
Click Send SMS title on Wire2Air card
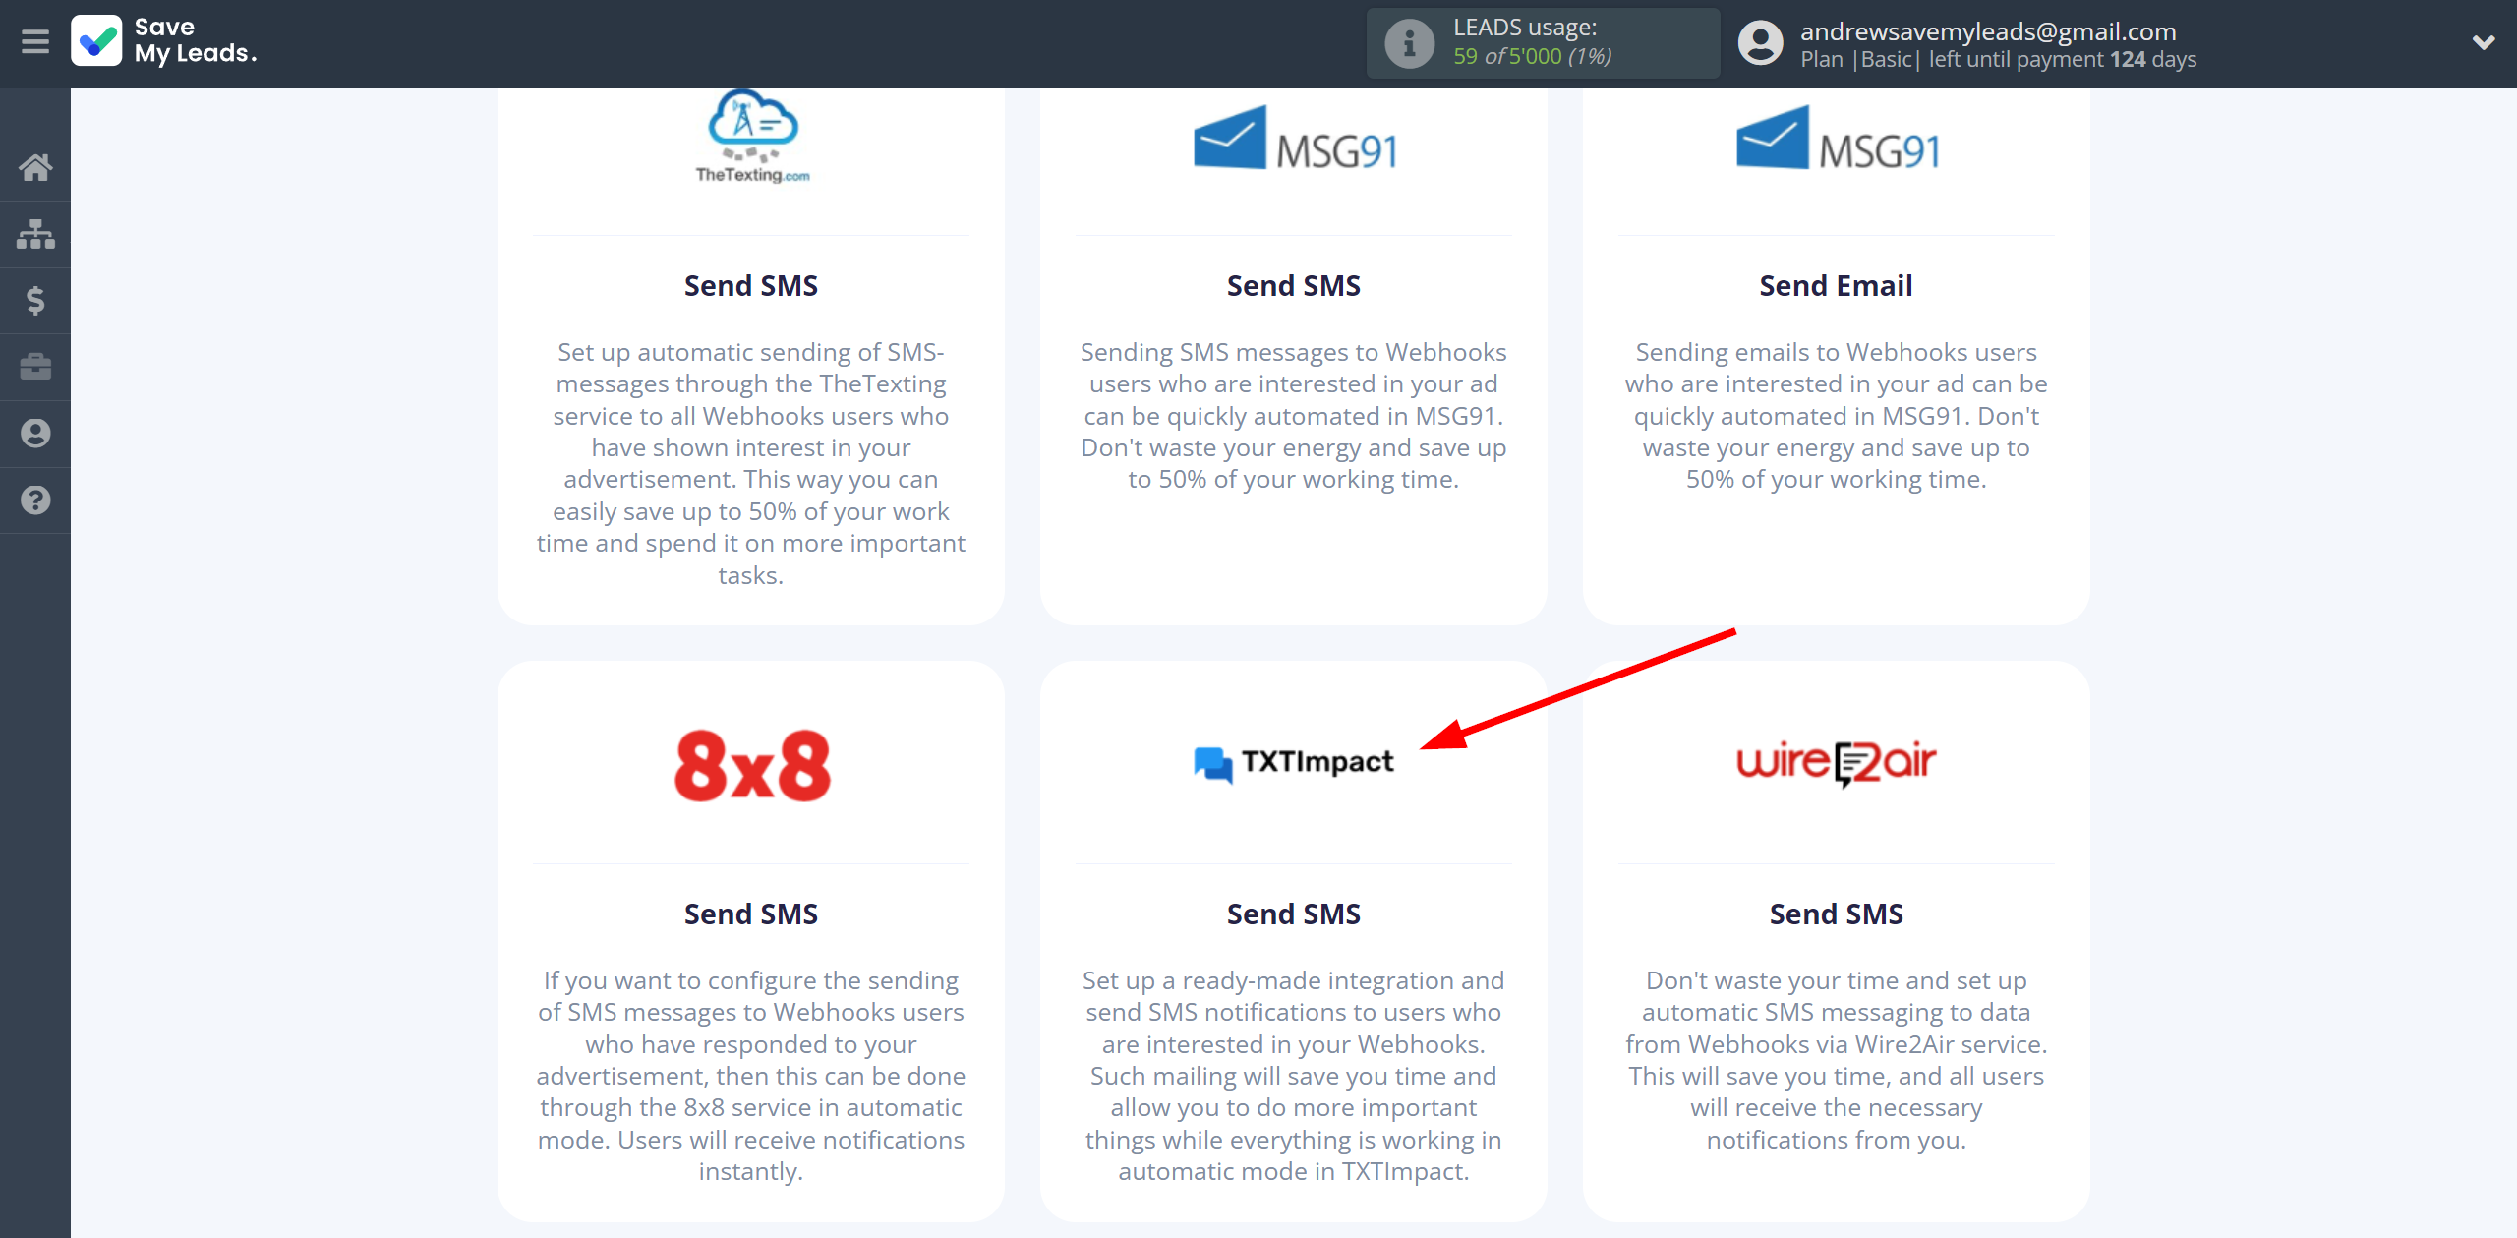pyautogui.click(x=1836, y=914)
